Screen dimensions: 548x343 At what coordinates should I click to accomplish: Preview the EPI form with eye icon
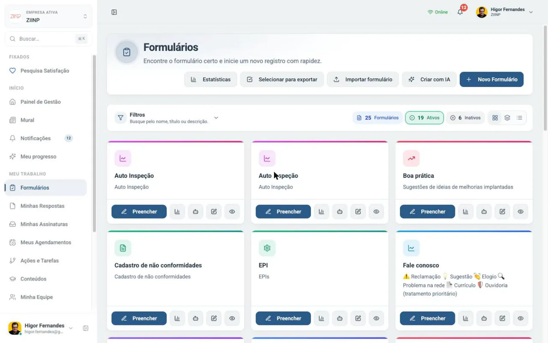point(376,318)
